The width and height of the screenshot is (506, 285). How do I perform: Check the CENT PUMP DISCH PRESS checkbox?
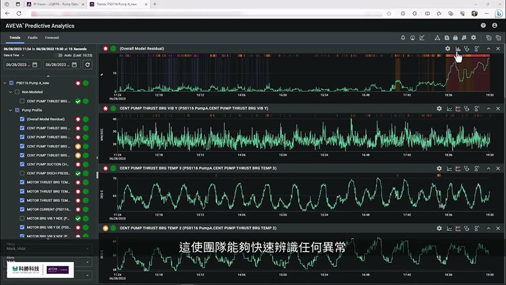[22, 174]
